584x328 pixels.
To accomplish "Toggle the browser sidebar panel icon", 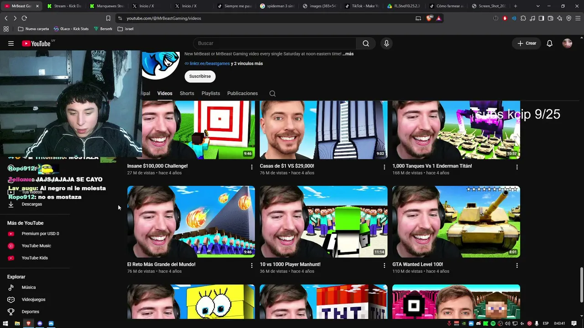I will point(541,18).
